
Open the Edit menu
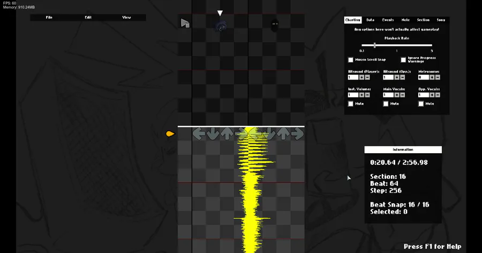88,18
